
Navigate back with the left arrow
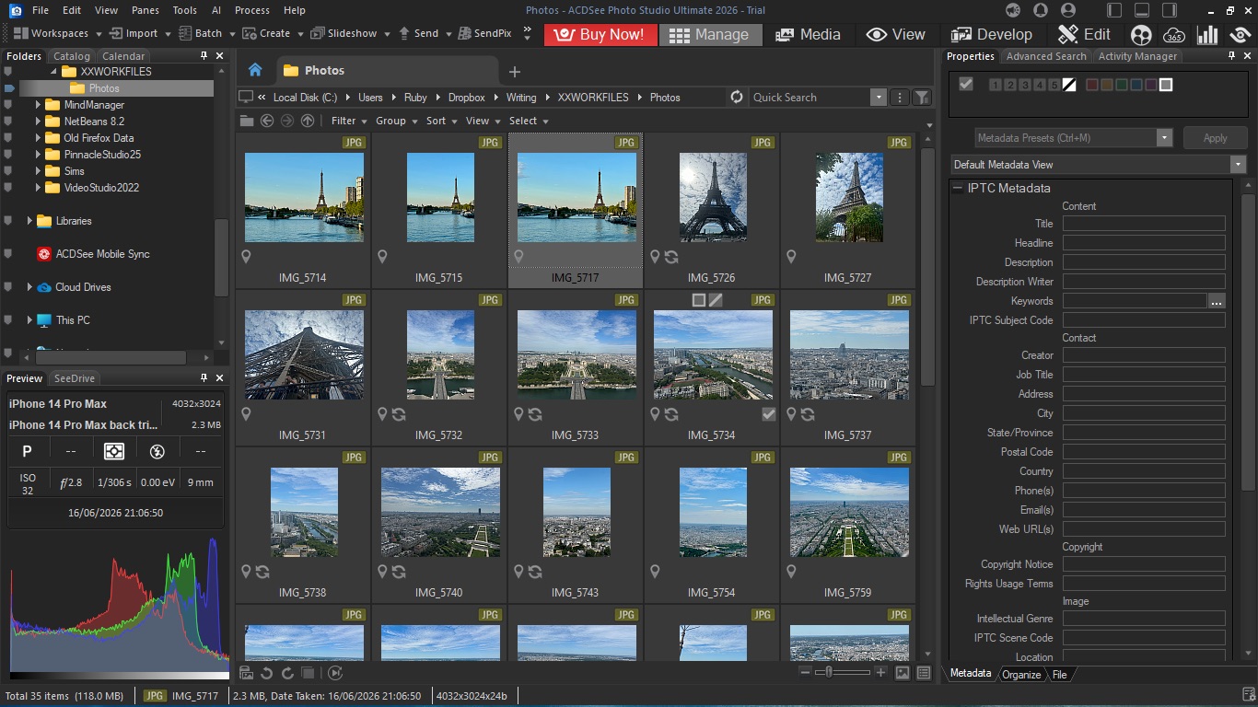coord(267,121)
